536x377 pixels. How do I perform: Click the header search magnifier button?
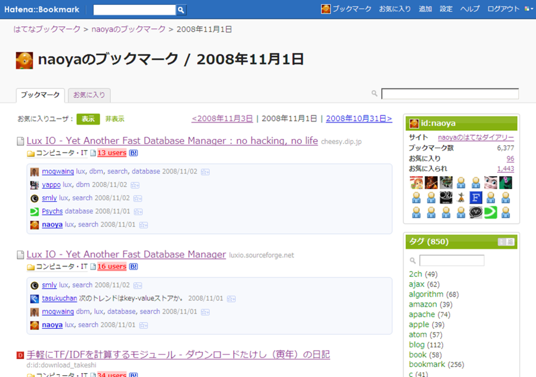pyautogui.click(x=181, y=10)
